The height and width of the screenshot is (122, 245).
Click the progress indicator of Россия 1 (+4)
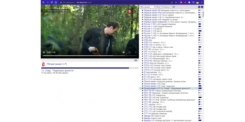coord(200,31)
